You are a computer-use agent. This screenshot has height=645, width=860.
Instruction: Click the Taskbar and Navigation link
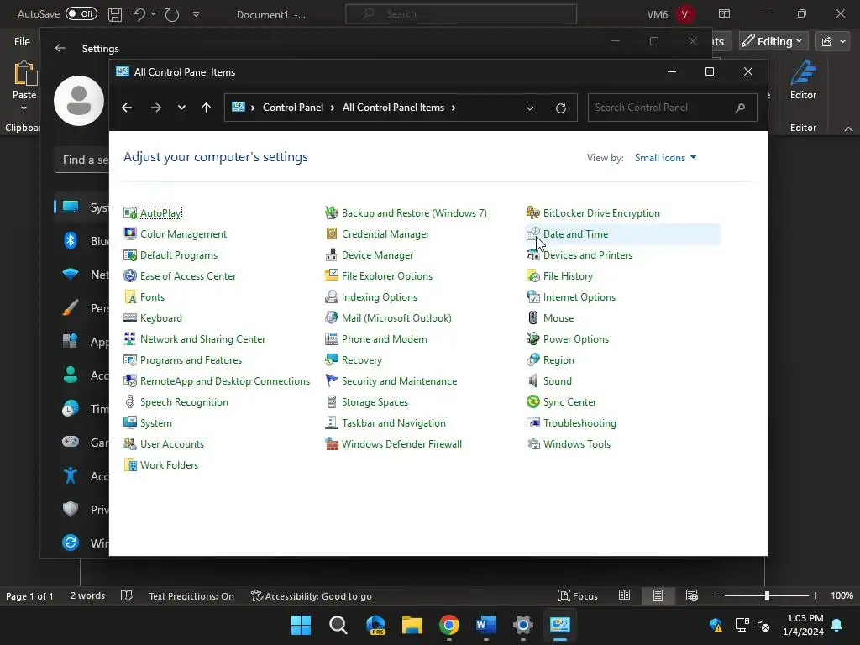[x=393, y=423]
